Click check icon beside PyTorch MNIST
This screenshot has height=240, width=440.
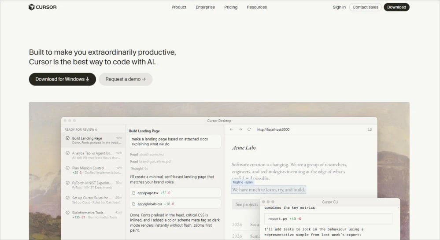pyautogui.click(x=68, y=183)
